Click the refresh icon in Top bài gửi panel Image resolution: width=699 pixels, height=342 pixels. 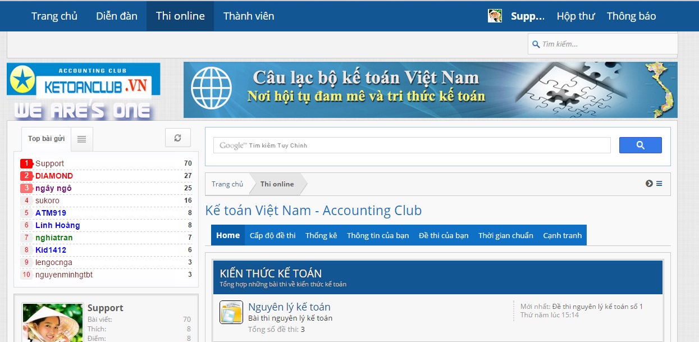pyautogui.click(x=178, y=138)
